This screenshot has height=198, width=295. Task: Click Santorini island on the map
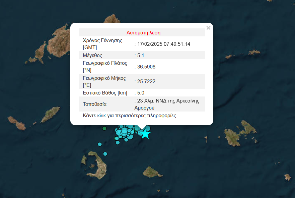pos(96,167)
